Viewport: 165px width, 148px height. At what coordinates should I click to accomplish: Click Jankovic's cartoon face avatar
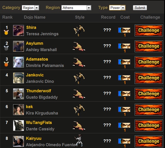click(19, 78)
